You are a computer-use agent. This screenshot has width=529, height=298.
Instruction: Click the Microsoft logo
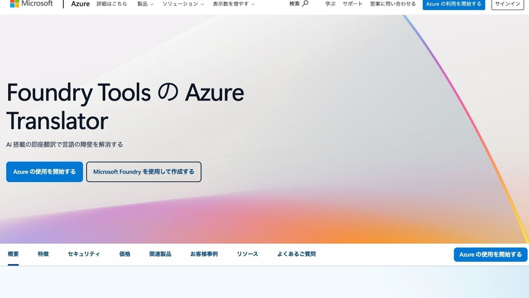[31, 4]
